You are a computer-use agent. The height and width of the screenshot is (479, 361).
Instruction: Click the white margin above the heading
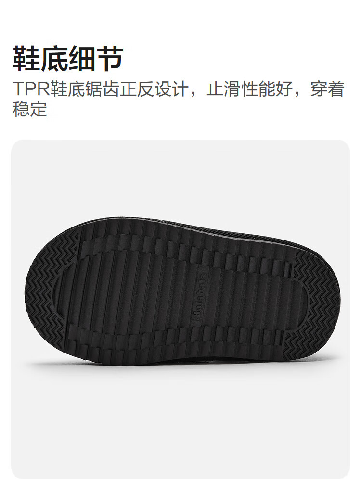[x=180, y=21]
